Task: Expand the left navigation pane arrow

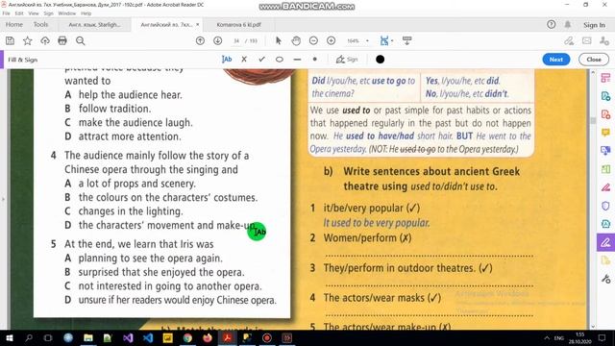Action: 3,199
